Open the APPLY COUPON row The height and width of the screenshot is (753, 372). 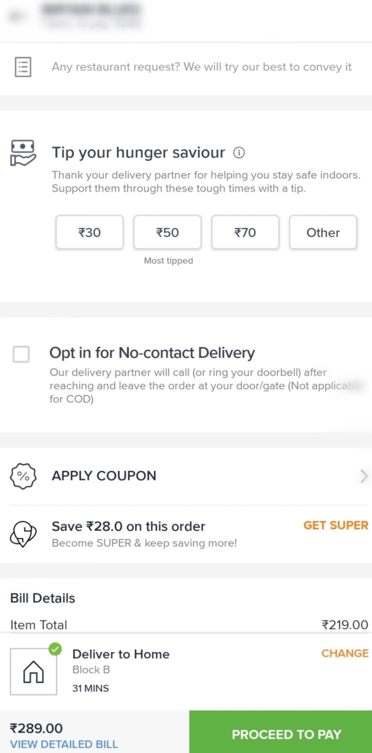tap(104, 476)
